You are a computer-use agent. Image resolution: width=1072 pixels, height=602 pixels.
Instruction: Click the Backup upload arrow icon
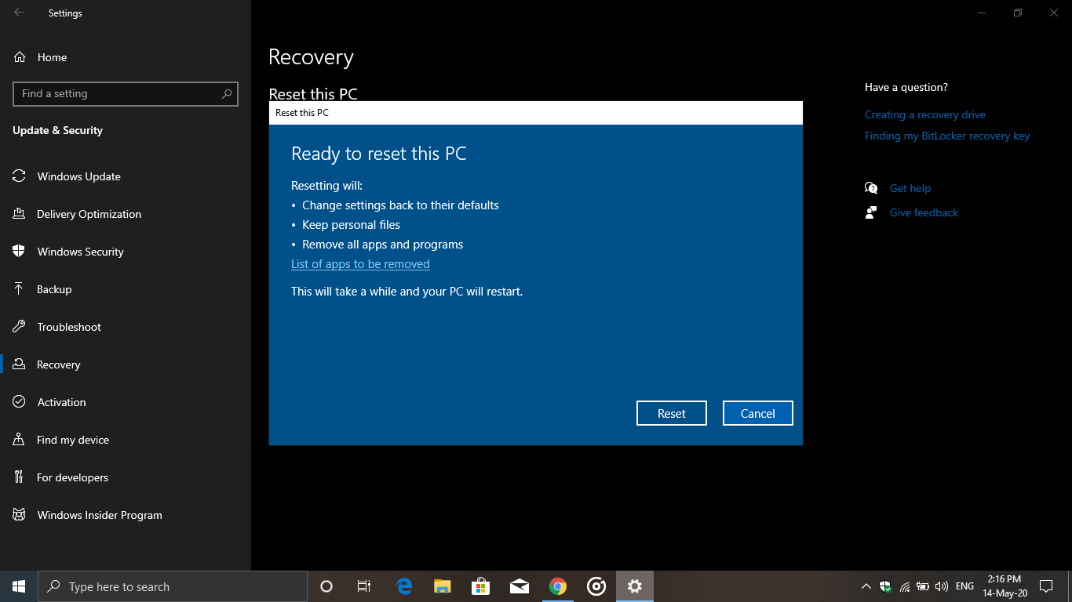[x=19, y=289]
